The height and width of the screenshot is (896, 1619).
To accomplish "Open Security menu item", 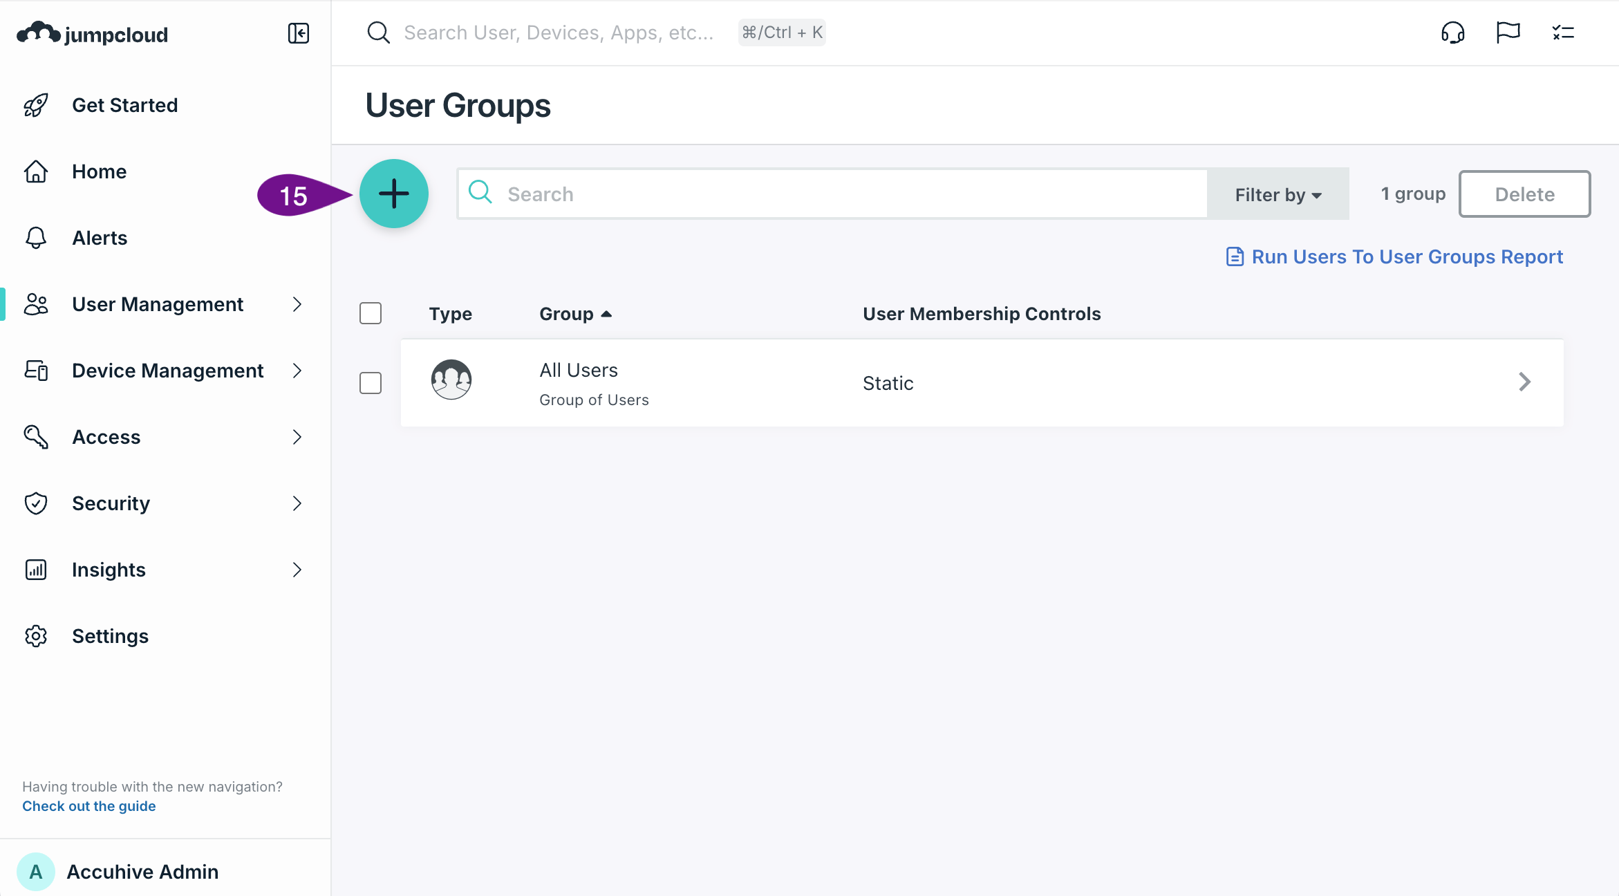I will click(111, 503).
